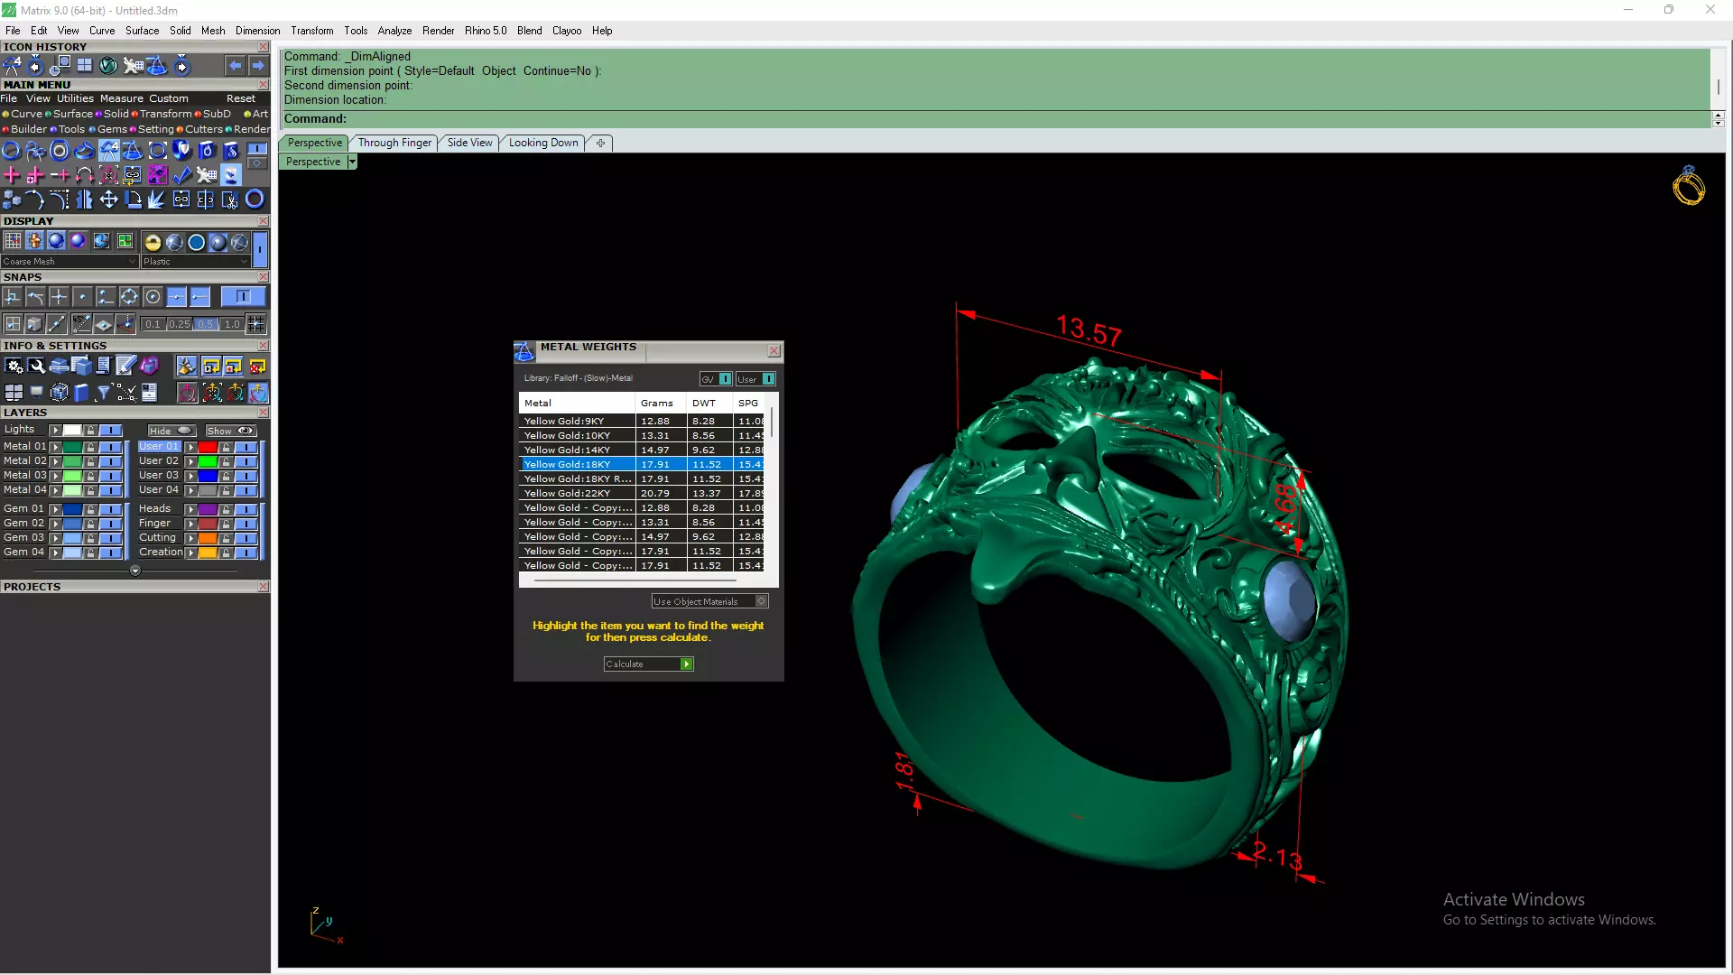This screenshot has height=975, width=1733.
Task: Expand the Lights layer arrow
Action: pos(55,430)
